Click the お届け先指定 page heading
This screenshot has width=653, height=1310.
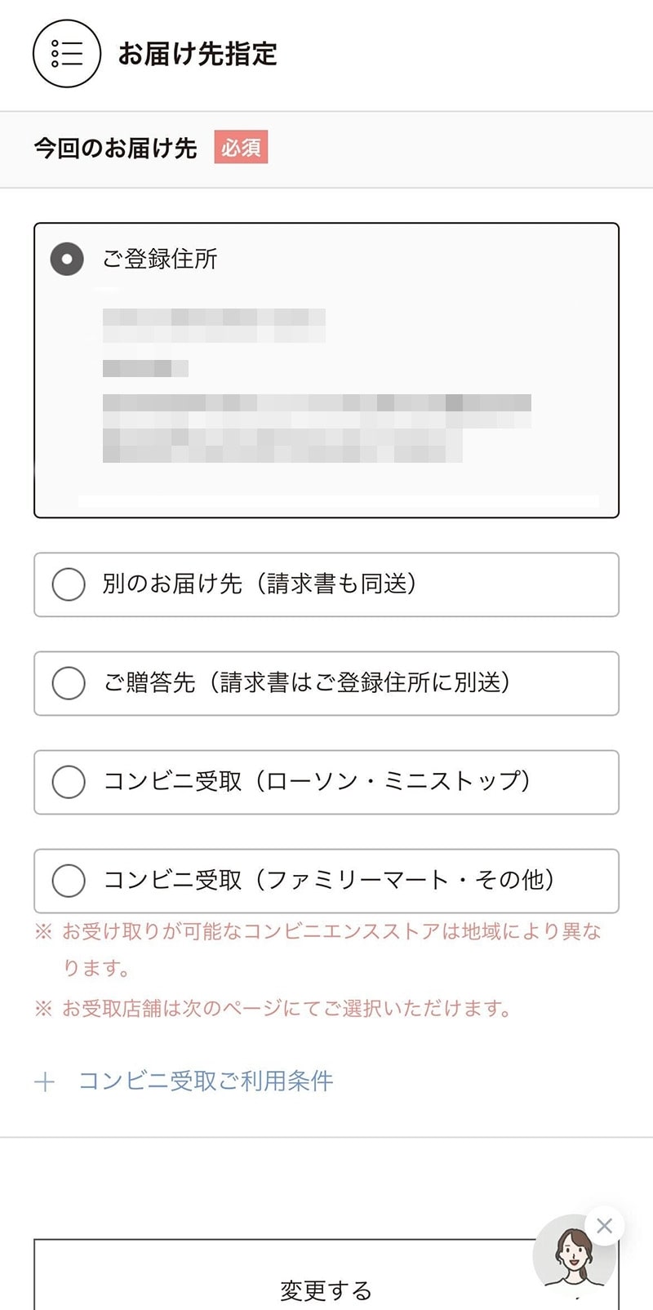pyautogui.click(x=198, y=54)
